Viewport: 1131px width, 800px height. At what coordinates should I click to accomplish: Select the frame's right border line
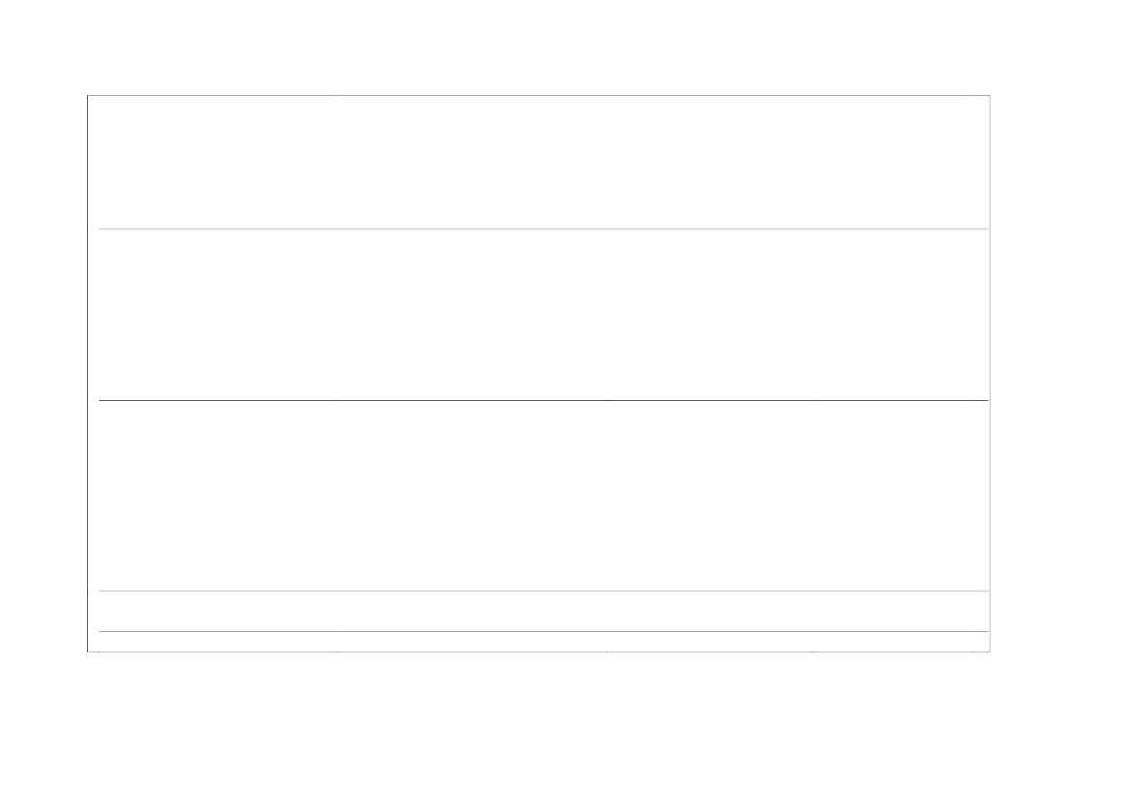click(990, 372)
